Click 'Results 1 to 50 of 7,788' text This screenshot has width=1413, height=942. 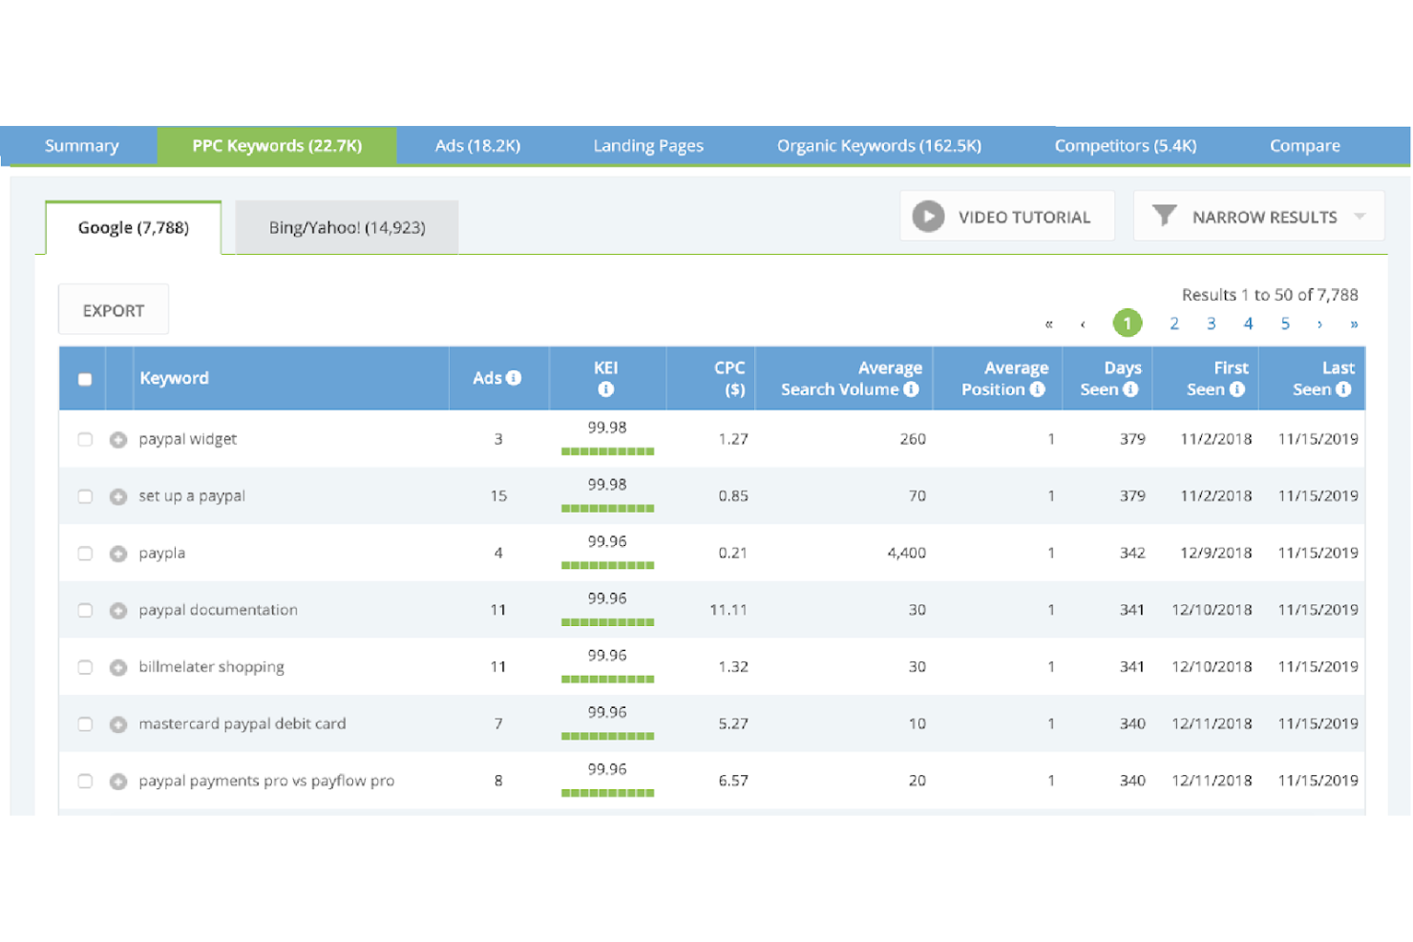[1270, 295]
